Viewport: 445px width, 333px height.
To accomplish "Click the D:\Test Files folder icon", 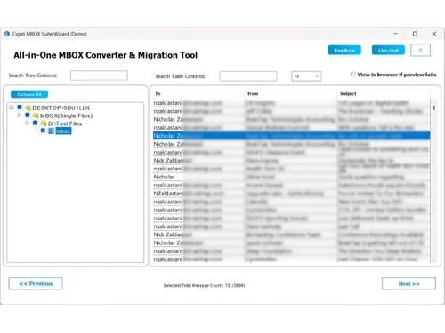I will click(44, 123).
